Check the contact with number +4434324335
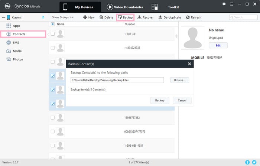This screenshot has width=260, height=166. [x=53, y=48]
